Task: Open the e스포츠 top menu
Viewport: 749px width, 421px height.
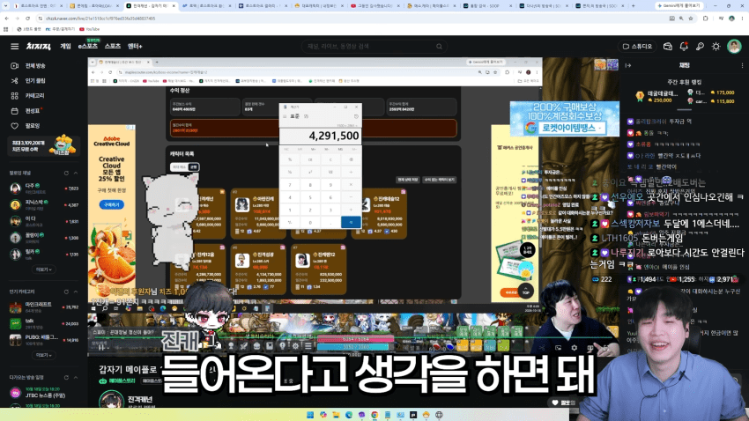Action: [88, 47]
